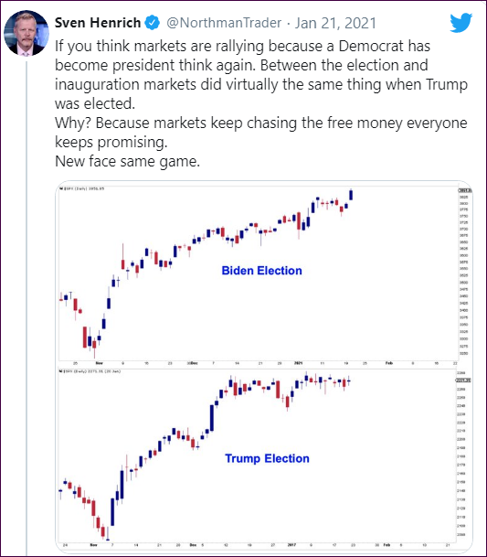Open the Biden Election chart image
Viewport: 487px width, 557px height.
pyautogui.click(x=264, y=275)
